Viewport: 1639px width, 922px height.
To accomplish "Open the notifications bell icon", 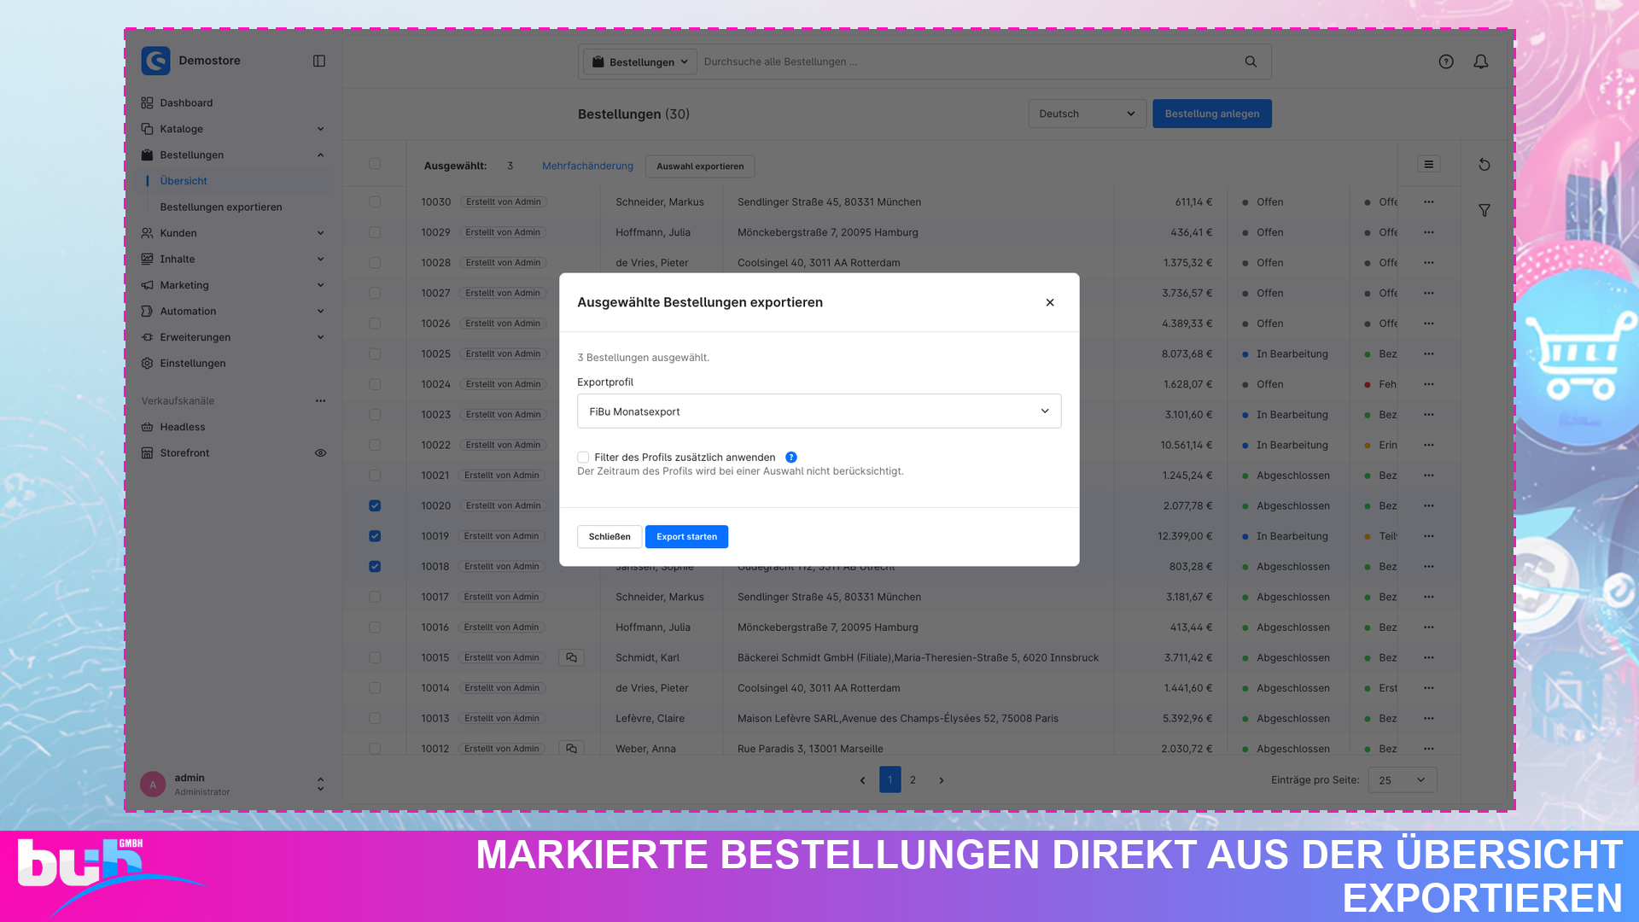I will [1481, 61].
